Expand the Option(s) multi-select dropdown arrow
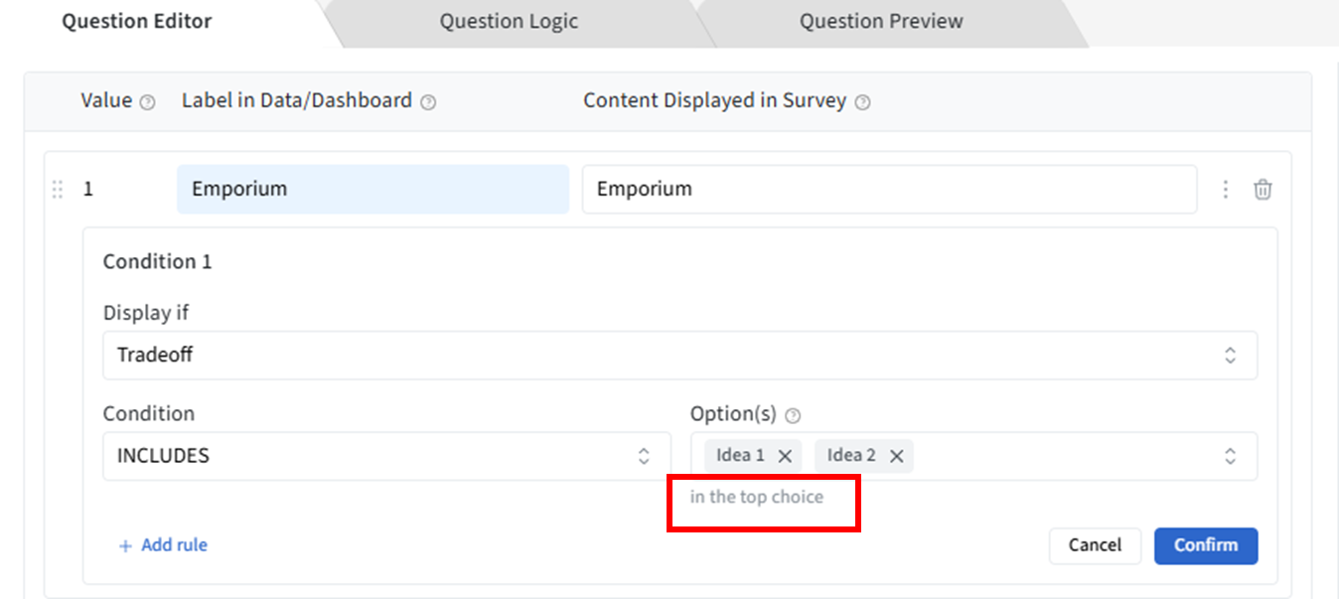The image size is (1339, 599). point(1230,456)
